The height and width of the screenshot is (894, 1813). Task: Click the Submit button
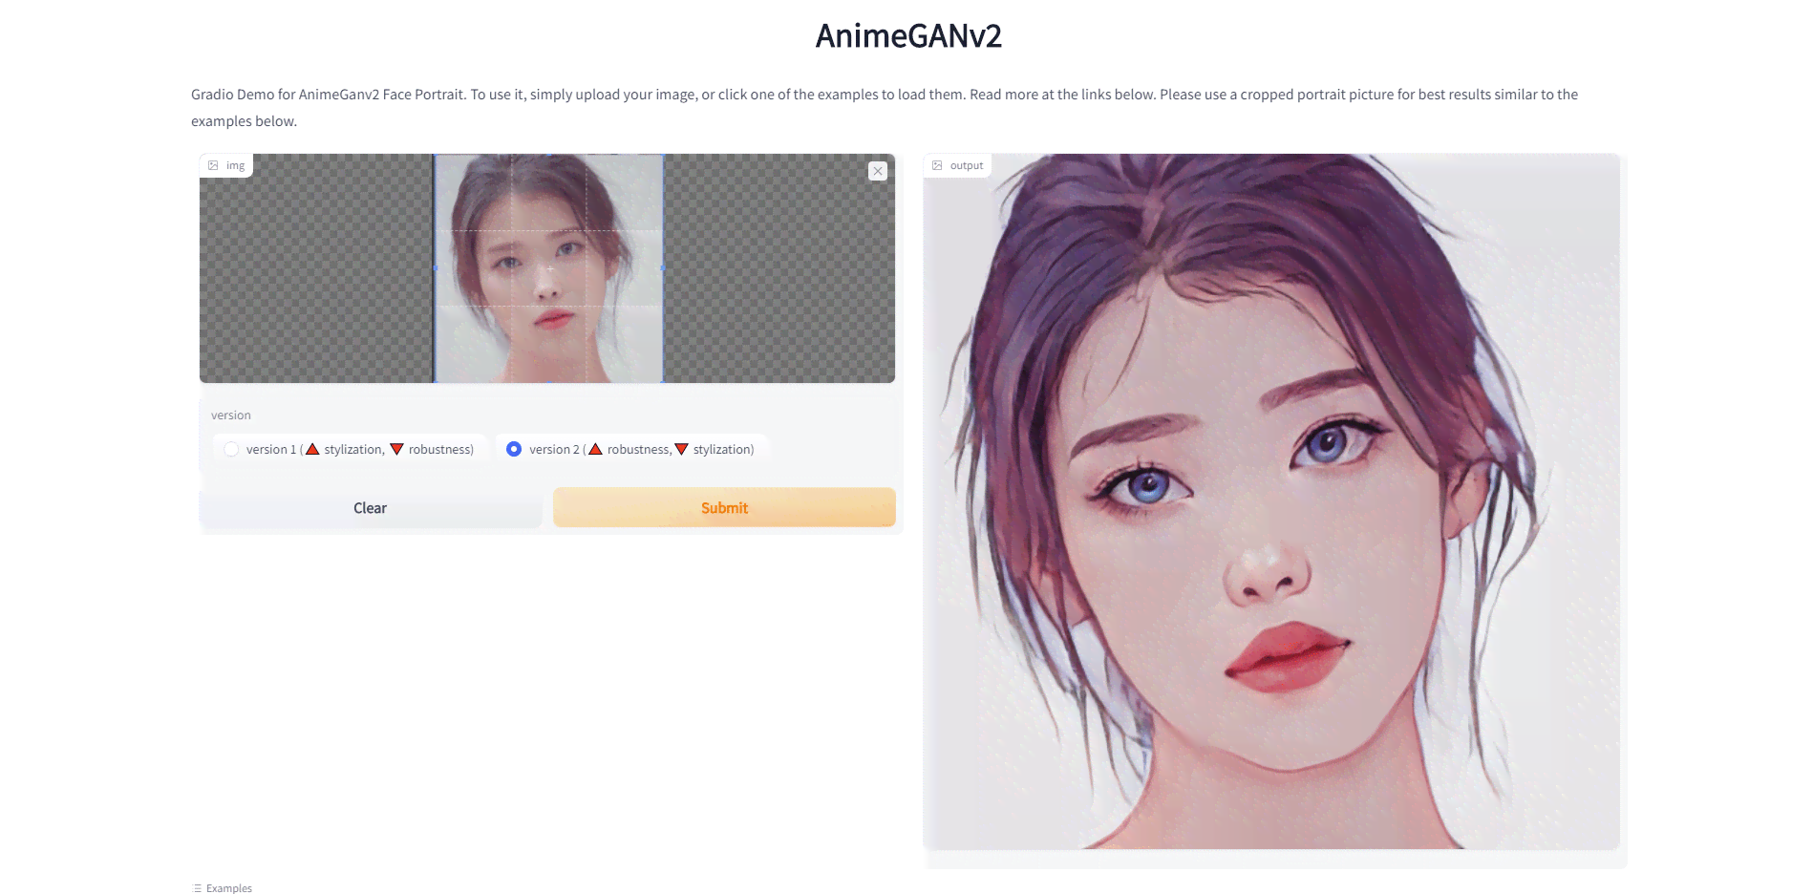(724, 508)
